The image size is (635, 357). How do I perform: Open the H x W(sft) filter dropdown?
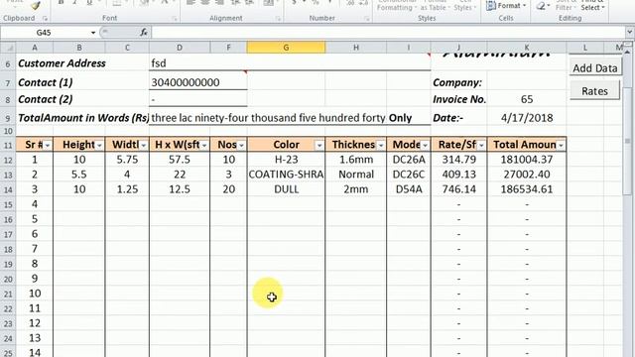pos(204,145)
